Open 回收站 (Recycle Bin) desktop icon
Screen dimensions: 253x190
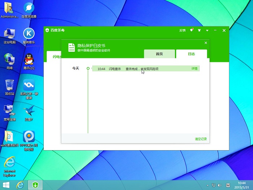coord(9,87)
